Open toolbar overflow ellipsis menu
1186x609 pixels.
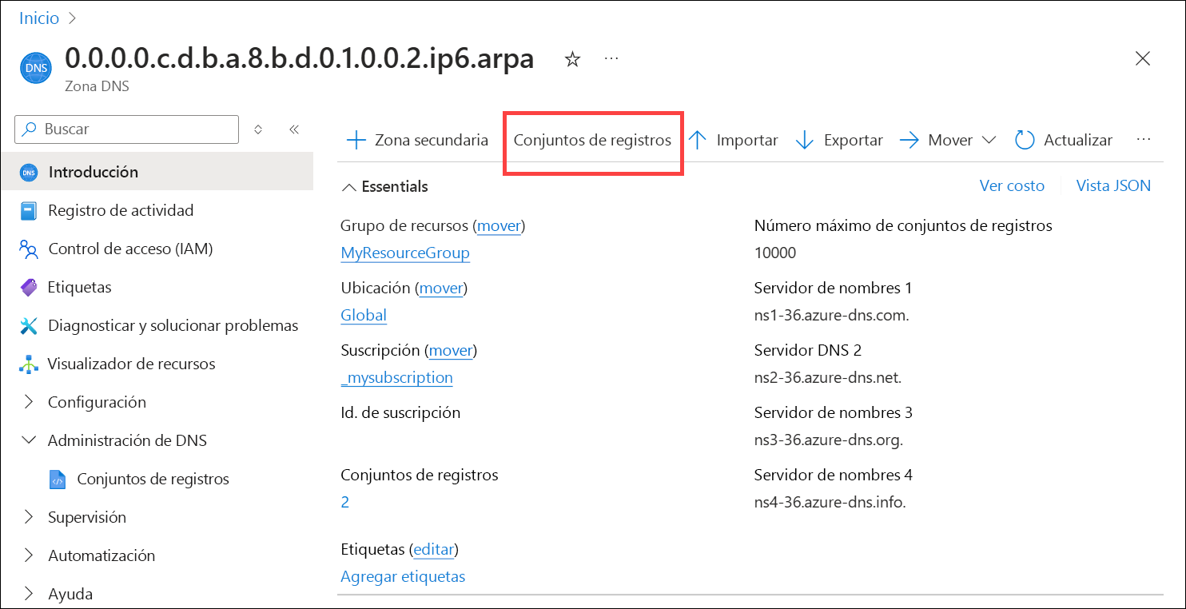coord(1144,139)
